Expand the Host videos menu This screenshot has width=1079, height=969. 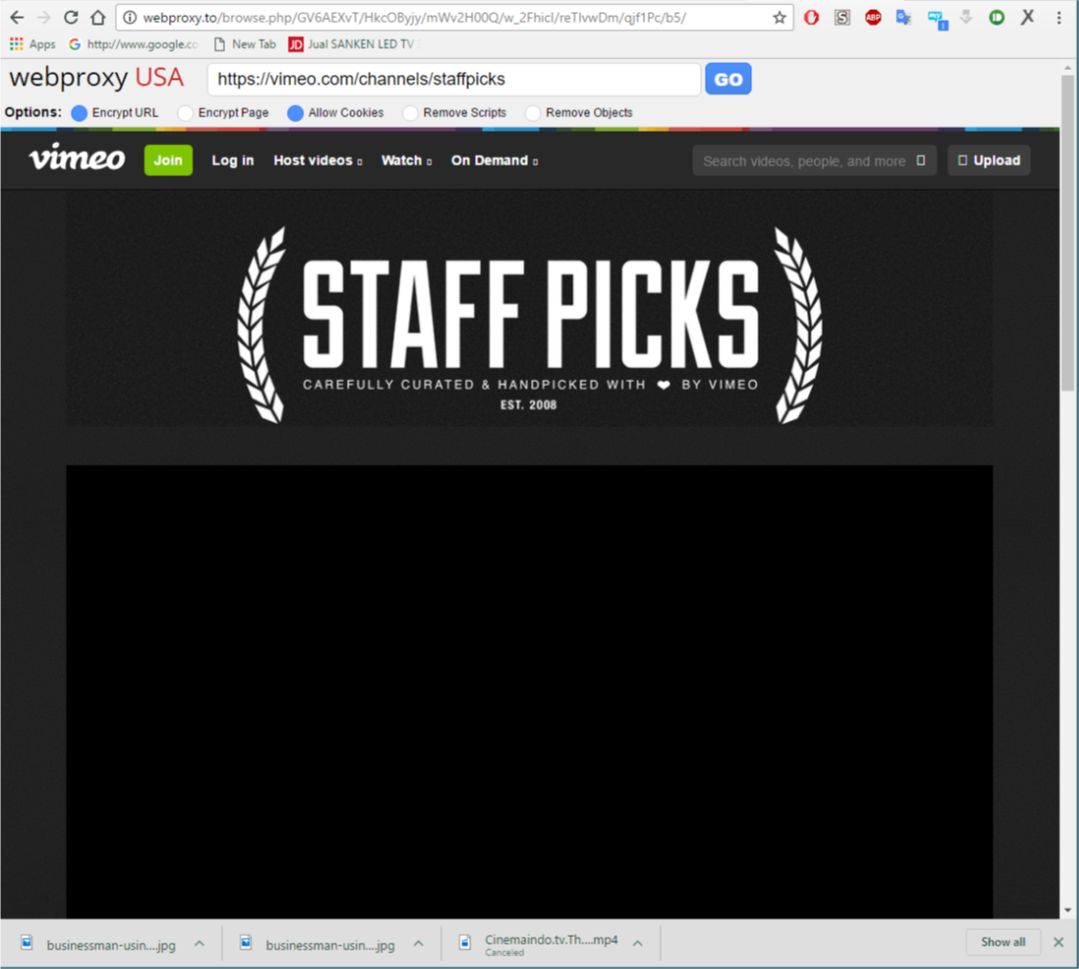pos(318,160)
